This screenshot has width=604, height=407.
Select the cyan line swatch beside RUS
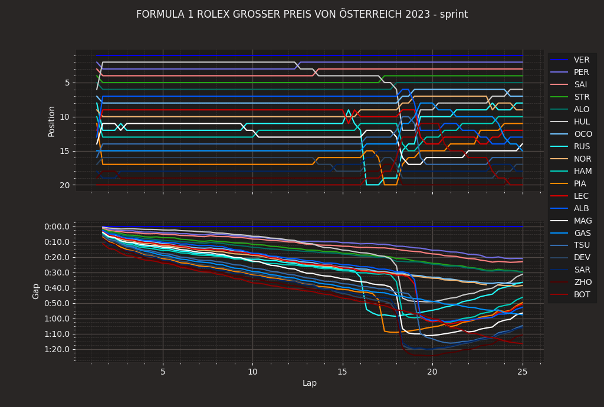559,146
